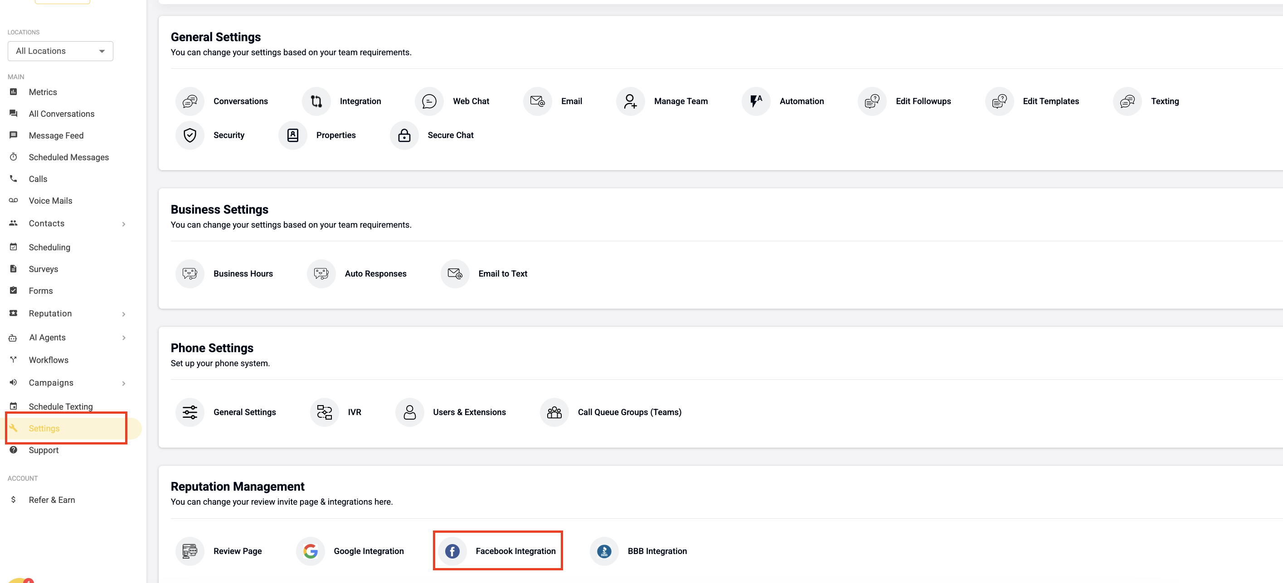Open the Edit Followups icon
Viewport: 1283px width, 583px height.
tap(872, 101)
